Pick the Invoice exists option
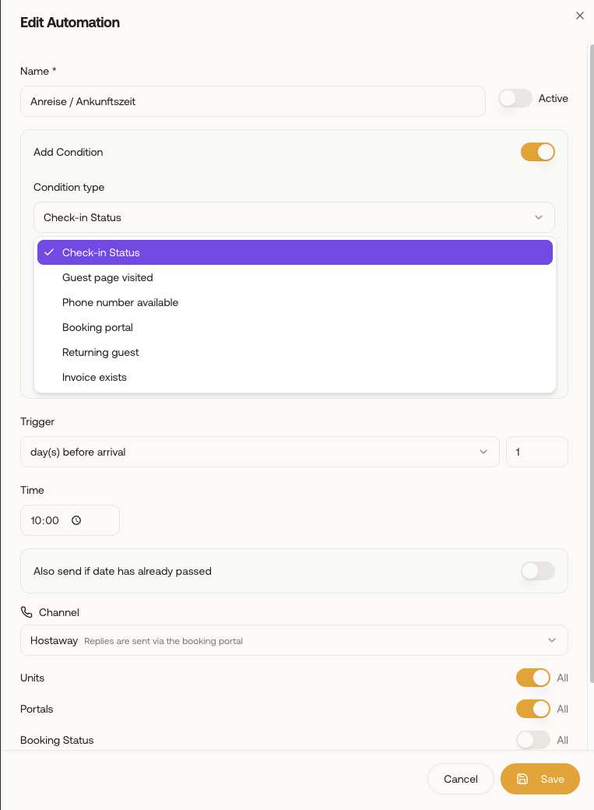594x810 pixels. tap(295, 377)
